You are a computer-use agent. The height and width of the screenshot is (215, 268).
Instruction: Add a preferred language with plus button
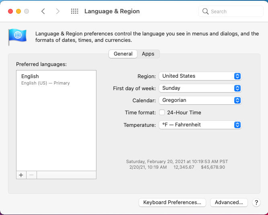(x=21, y=175)
